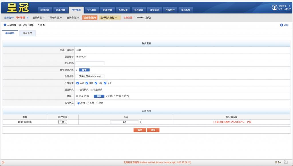Click the red 天美社区源码网 footer notice
This screenshot has height=166, width=293.
pyautogui.click(x=157, y=163)
